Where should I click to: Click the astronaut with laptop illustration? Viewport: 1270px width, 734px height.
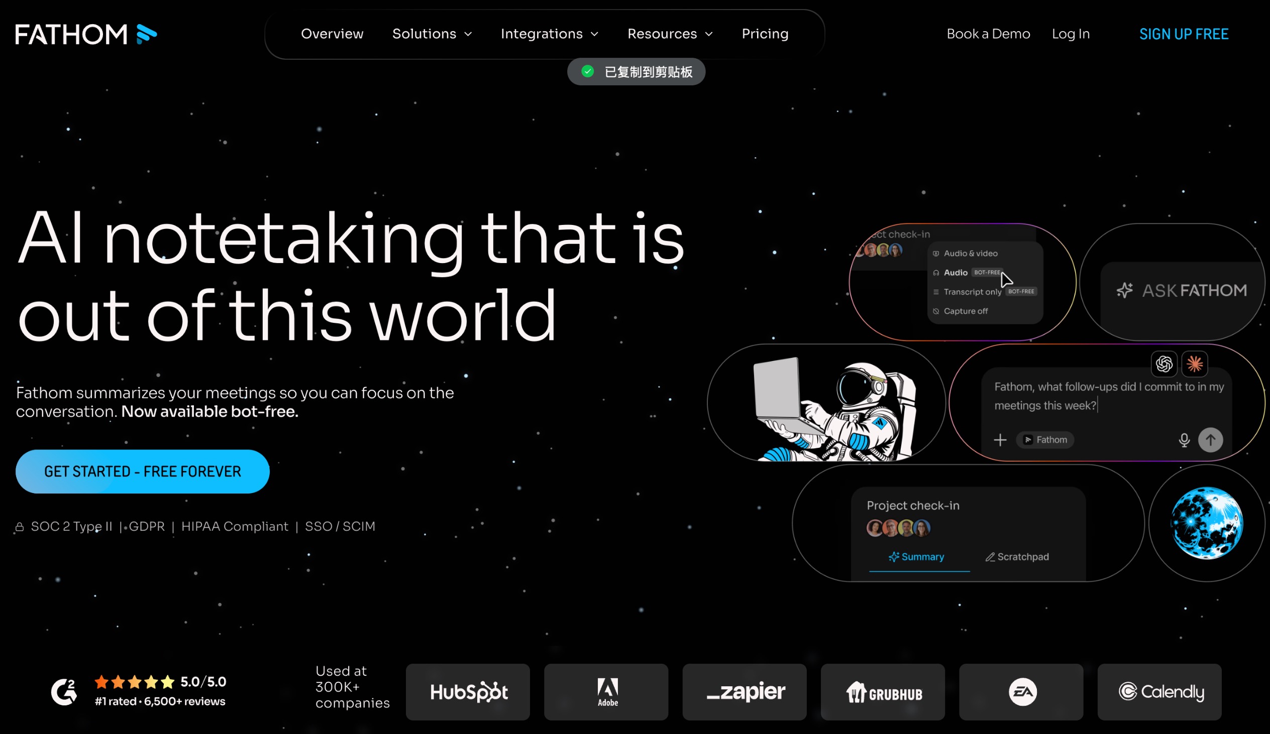coord(834,408)
